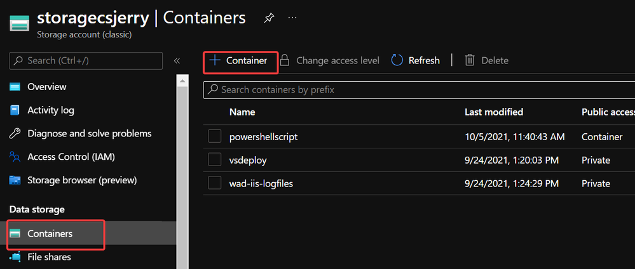Click the Activity log notebook icon
This screenshot has height=269, width=635.
tap(15, 110)
